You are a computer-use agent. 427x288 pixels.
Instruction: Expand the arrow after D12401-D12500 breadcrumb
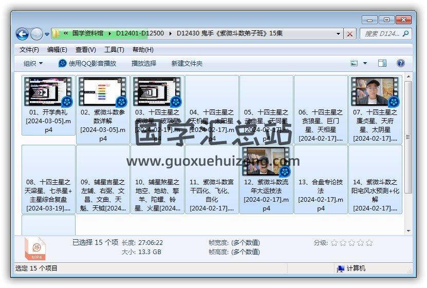click(x=171, y=33)
